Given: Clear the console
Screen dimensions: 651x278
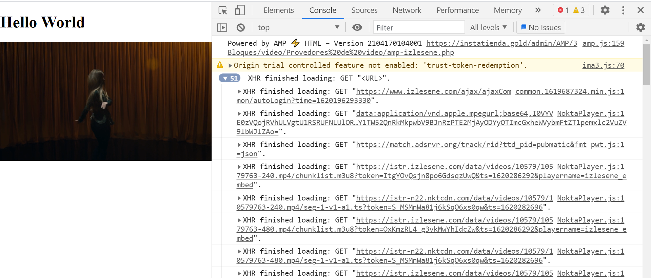Looking at the screenshot, I should point(240,27).
